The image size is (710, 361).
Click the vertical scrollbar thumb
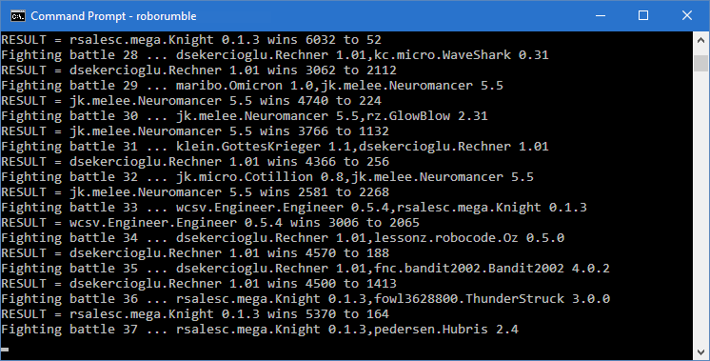tap(700, 63)
